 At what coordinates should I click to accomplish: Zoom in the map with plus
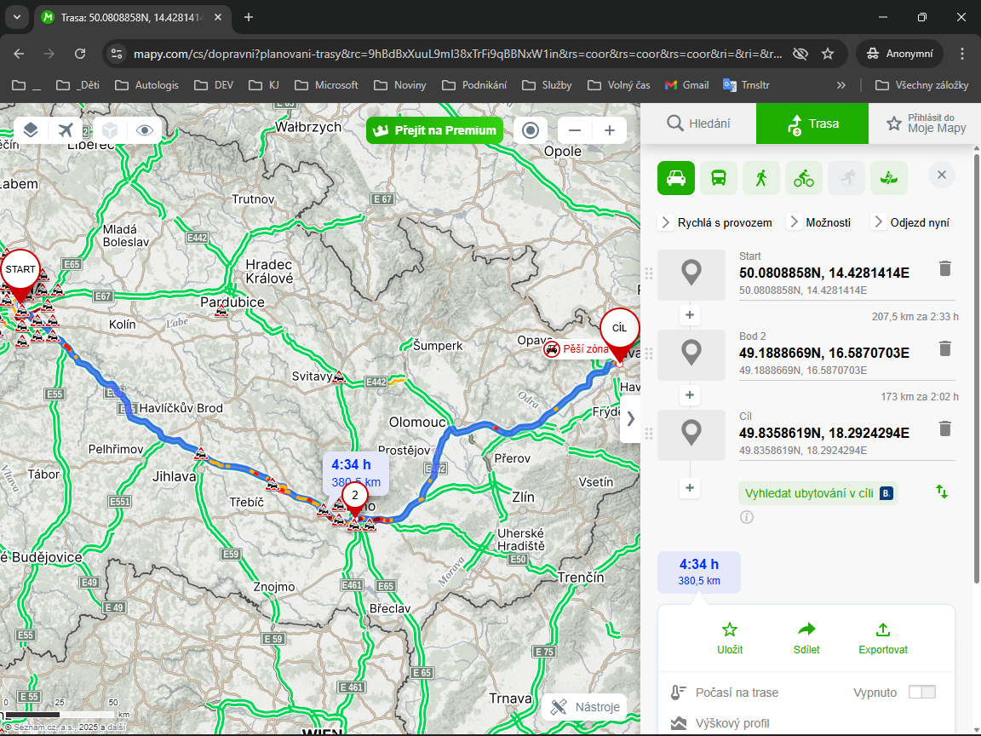[610, 130]
